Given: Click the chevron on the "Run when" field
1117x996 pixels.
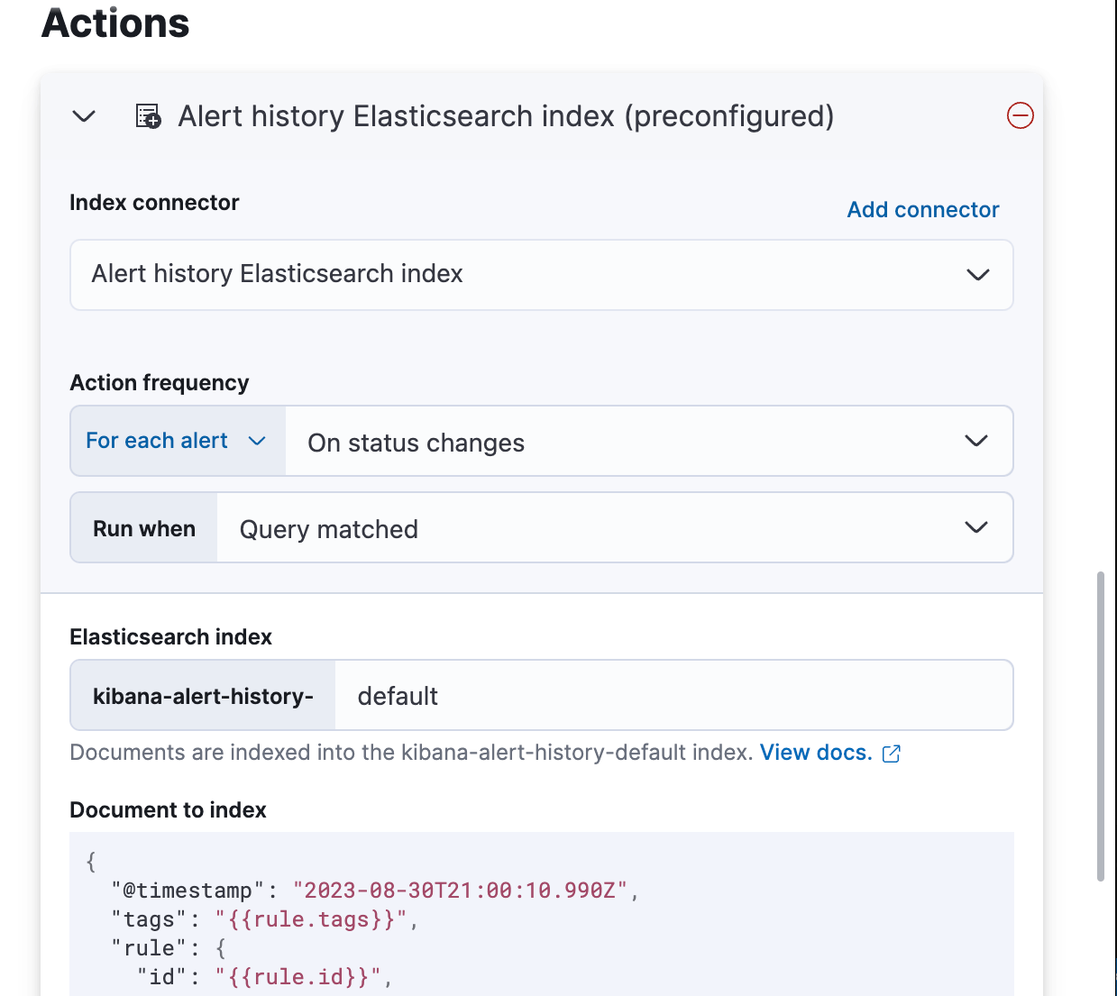Looking at the screenshot, I should tap(975, 527).
